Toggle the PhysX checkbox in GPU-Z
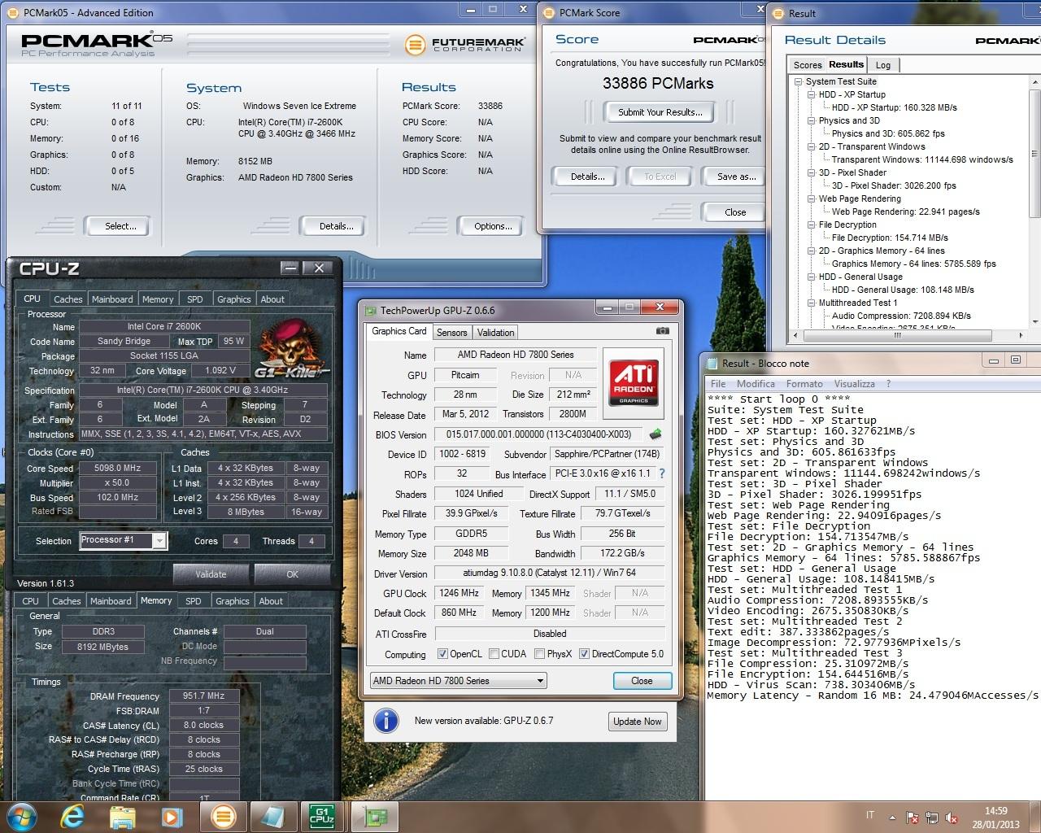 tap(540, 654)
